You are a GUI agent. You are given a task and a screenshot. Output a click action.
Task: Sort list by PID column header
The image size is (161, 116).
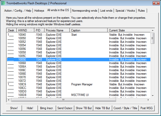[x=39, y=30]
